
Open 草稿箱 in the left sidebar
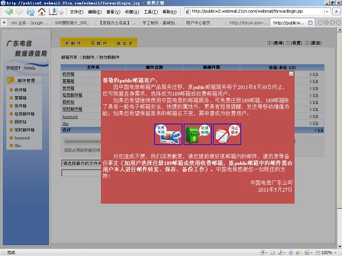tap(21, 98)
